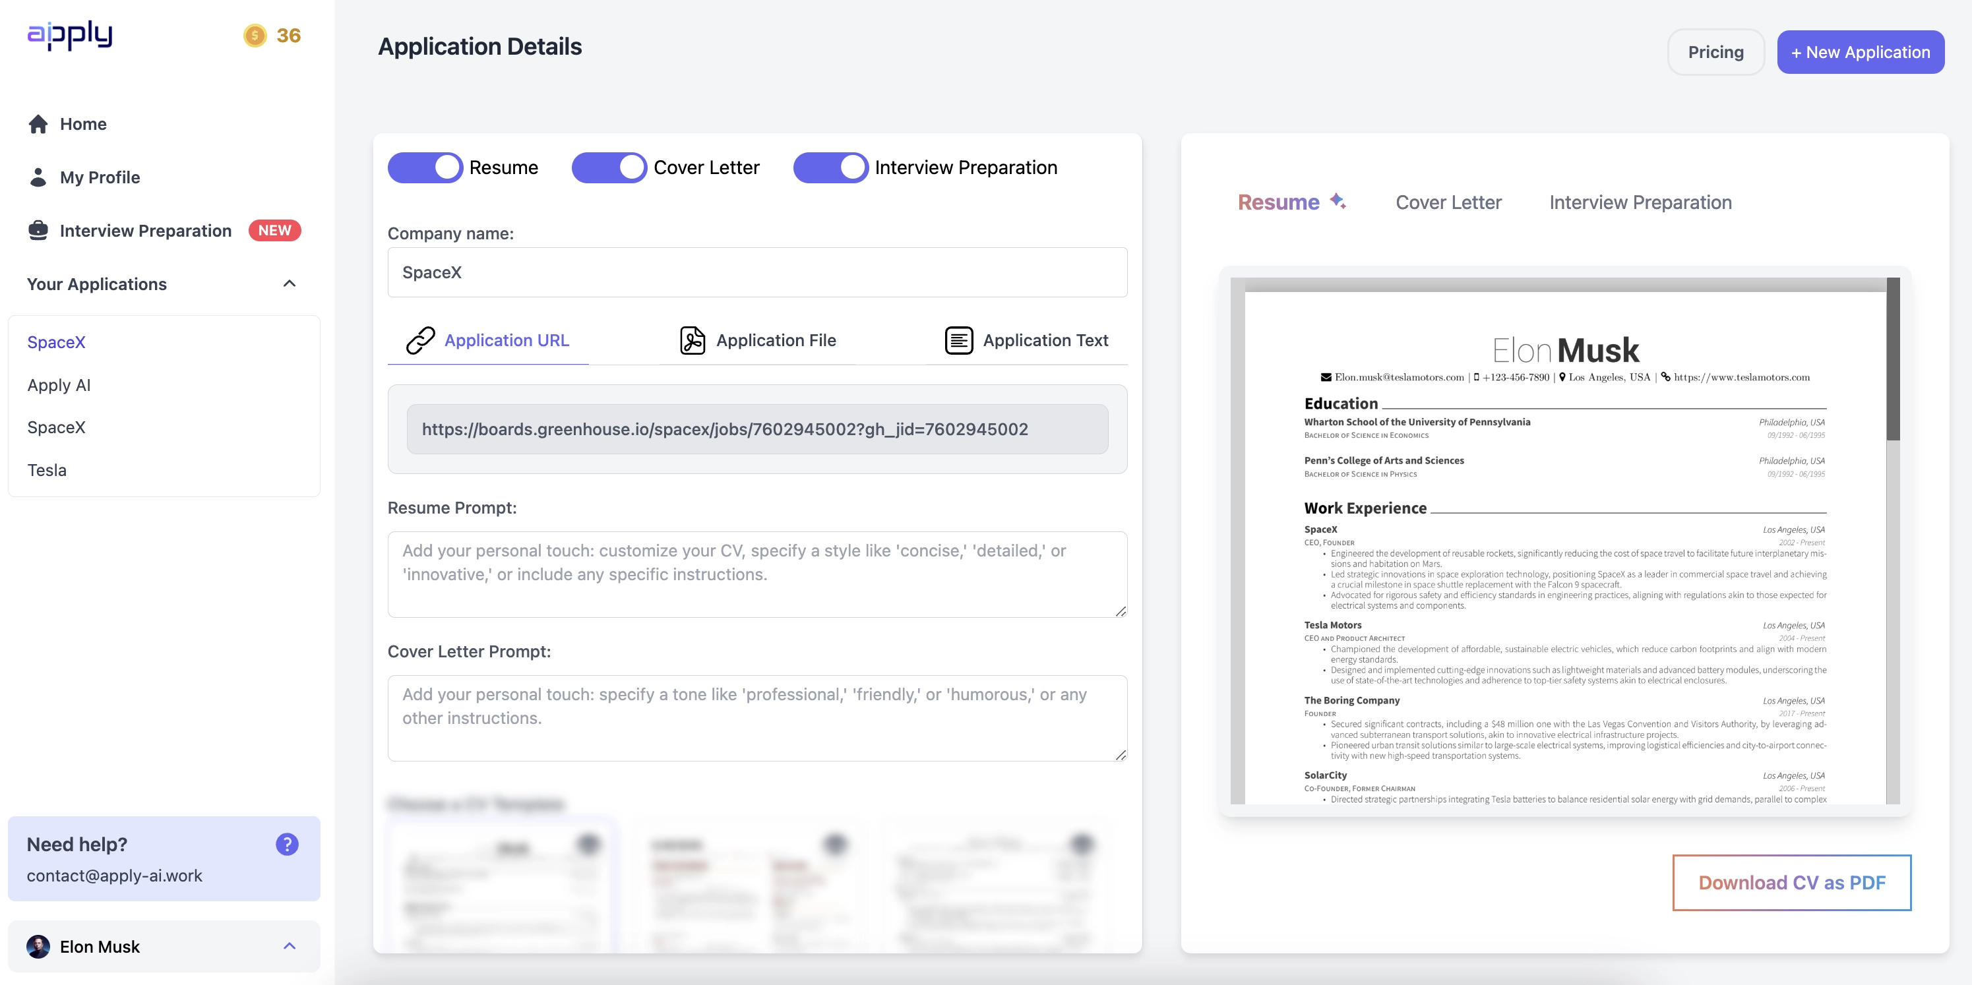Click the Home house icon
Viewport: 1972px width, 985px height.
tap(38, 124)
